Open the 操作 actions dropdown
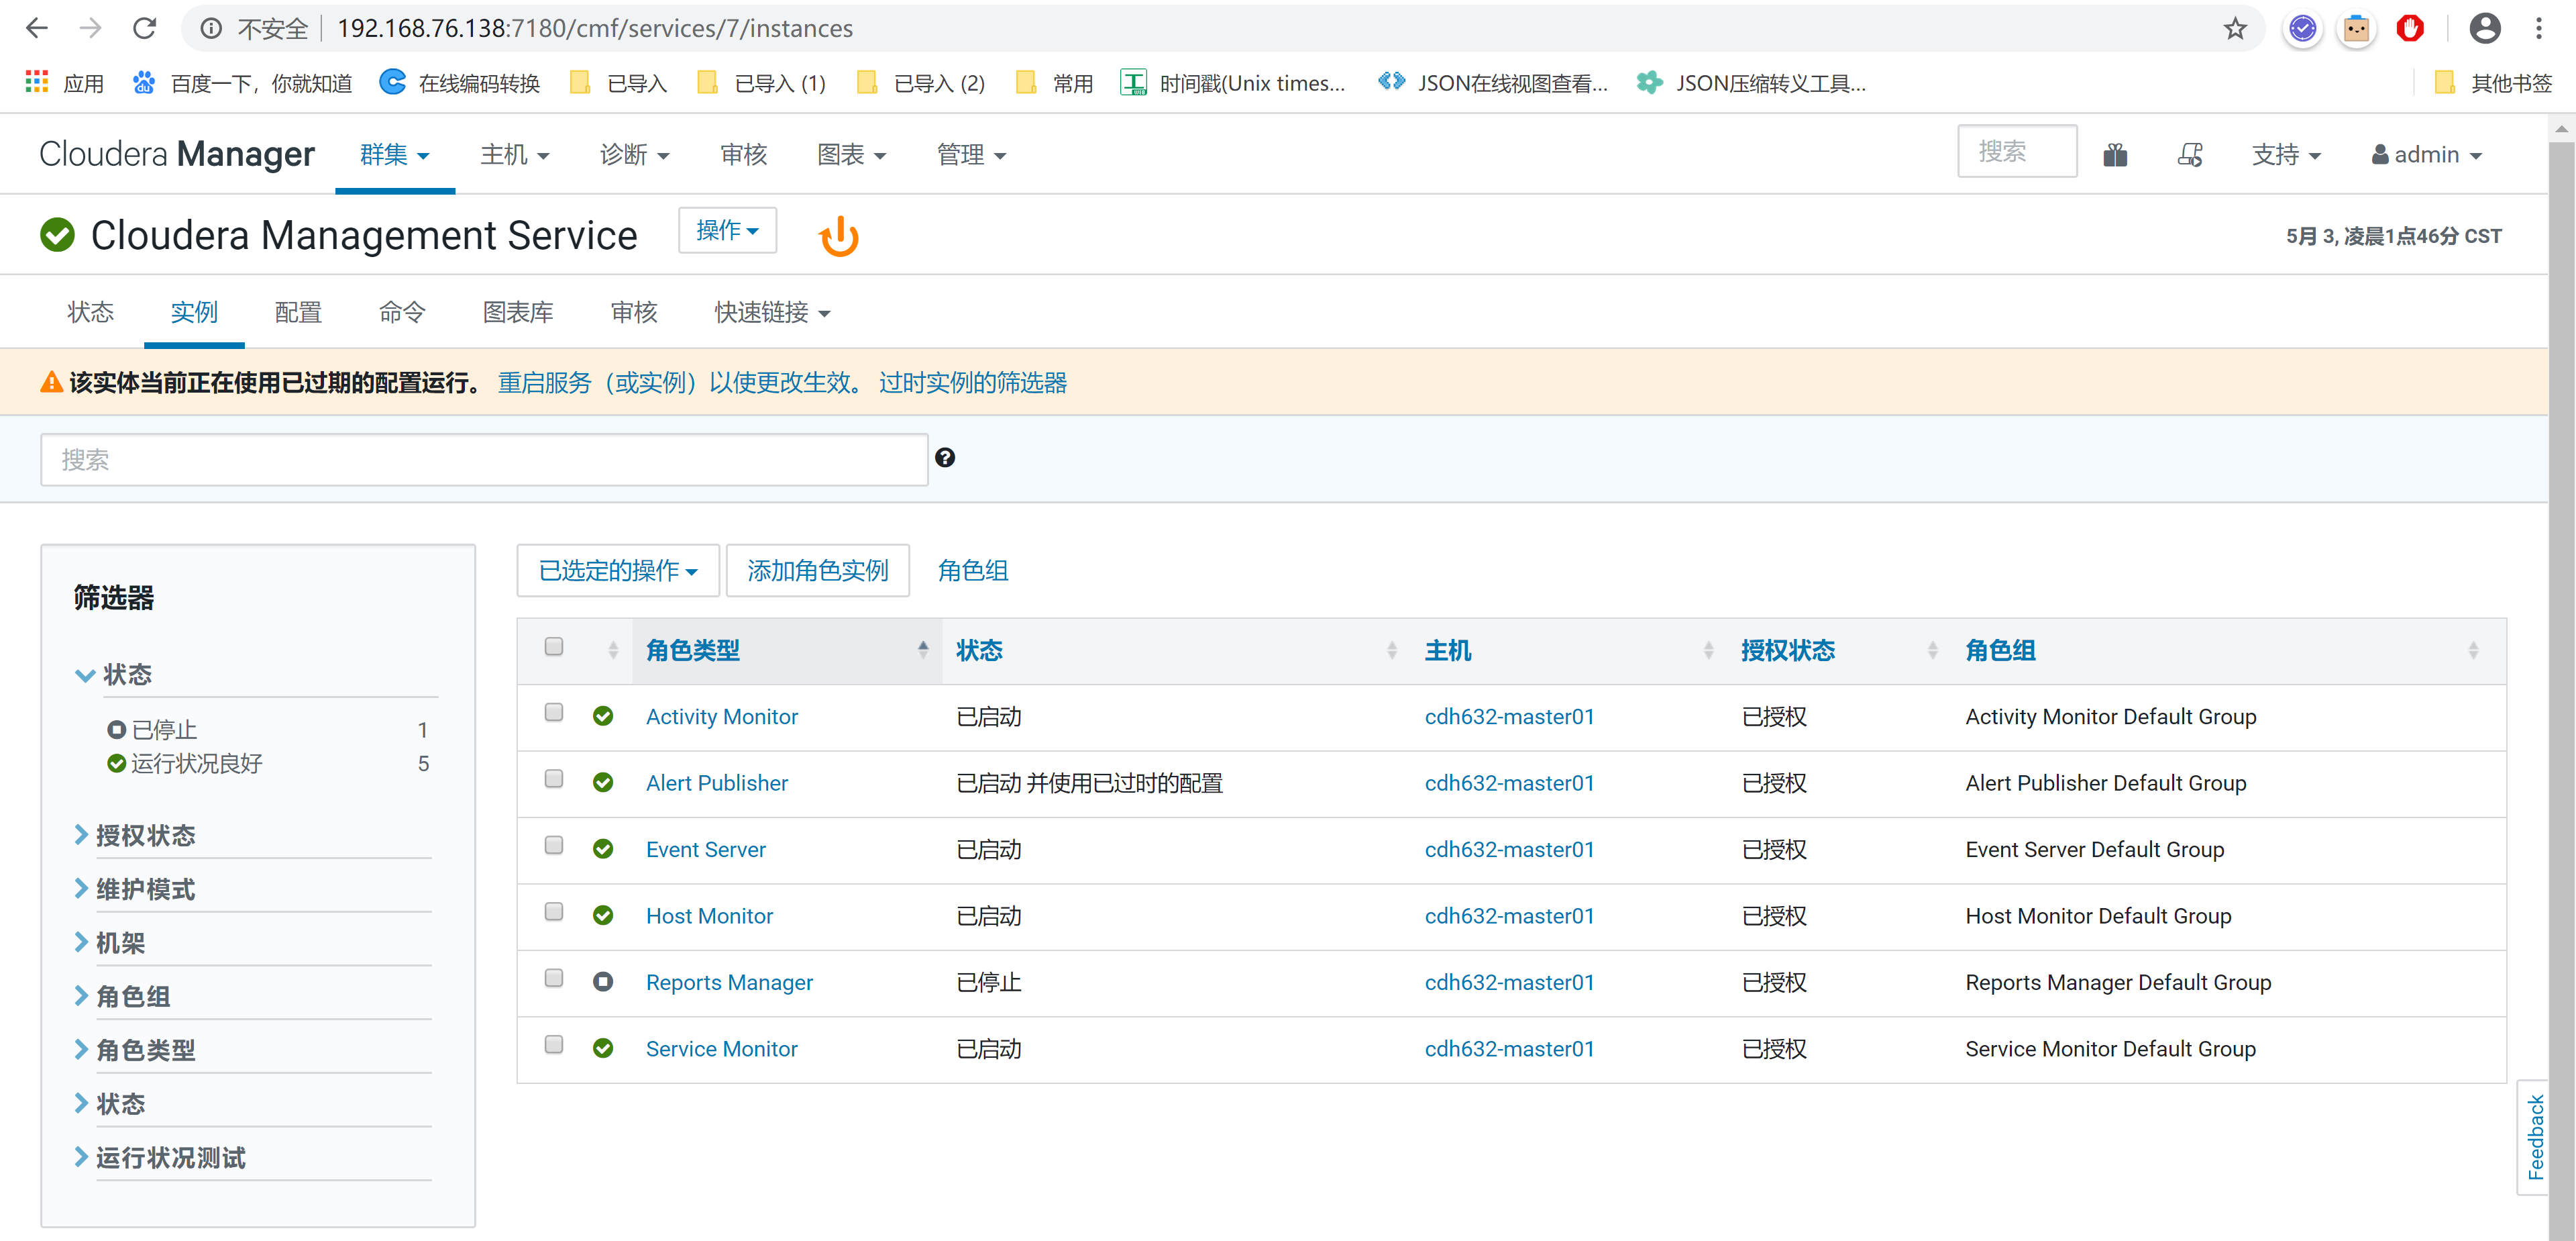Viewport: 2576px width, 1241px height. 726,231
